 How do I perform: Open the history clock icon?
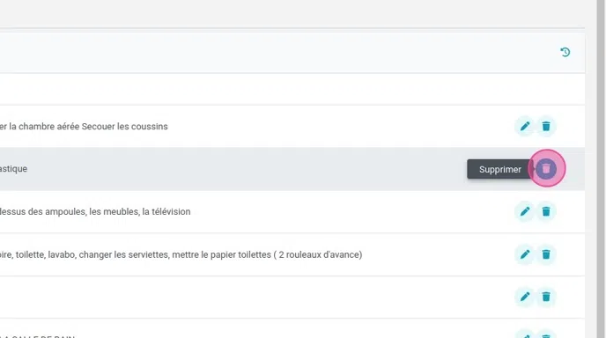pyautogui.click(x=565, y=52)
